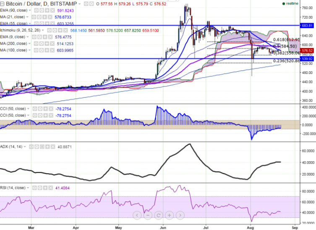Click the realtime status indicator
Image resolution: width=316 pixels, height=230 pixels.
[290, 4]
